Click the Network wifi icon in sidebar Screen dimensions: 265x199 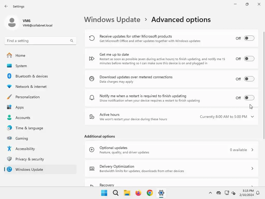[9, 87]
